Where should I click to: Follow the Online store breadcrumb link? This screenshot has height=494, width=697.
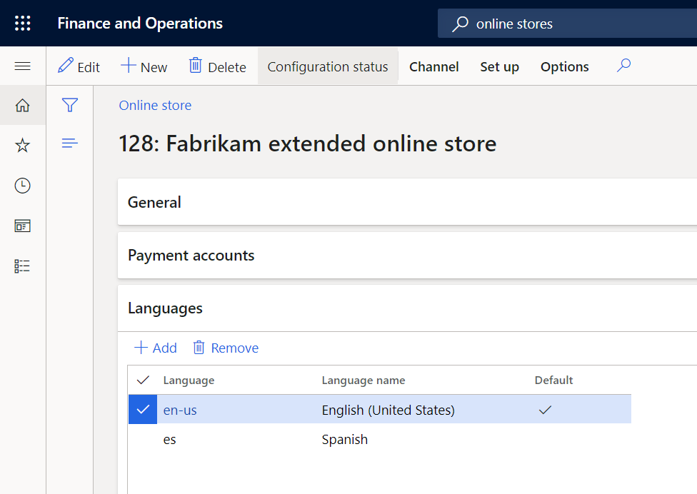(x=155, y=105)
